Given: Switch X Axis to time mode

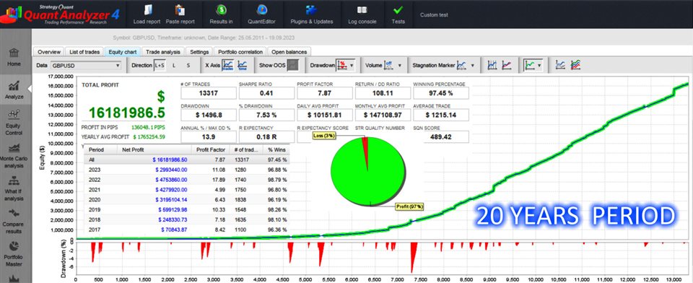Looking at the screenshot, I should (243, 66).
